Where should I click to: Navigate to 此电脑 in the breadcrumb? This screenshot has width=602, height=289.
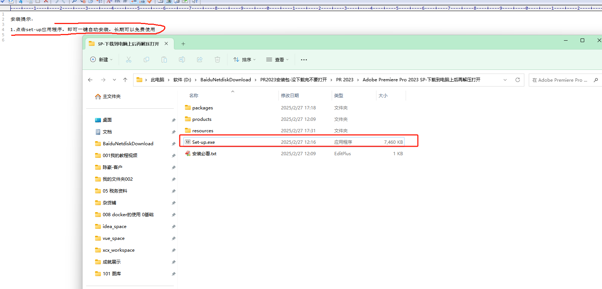pyautogui.click(x=158, y=80)
